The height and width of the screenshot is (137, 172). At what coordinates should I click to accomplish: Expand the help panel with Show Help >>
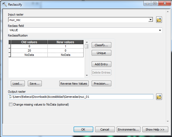click(155, 129)
